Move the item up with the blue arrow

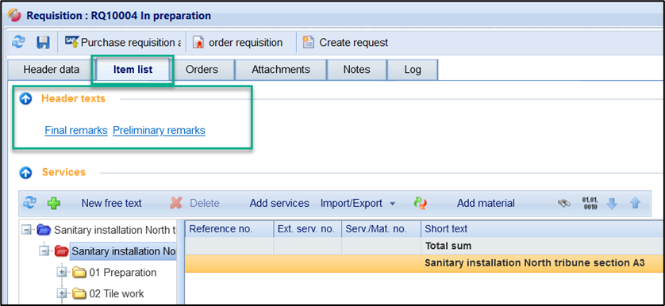[x=635, y=204]
